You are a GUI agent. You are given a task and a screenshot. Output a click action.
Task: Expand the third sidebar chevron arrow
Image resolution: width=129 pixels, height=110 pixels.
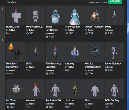3,40
